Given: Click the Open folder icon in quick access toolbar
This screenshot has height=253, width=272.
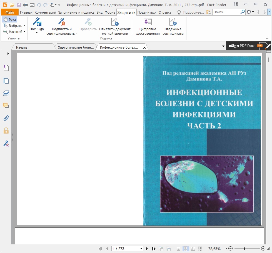Looking at the screenshot, I should (x=12, y=5).
